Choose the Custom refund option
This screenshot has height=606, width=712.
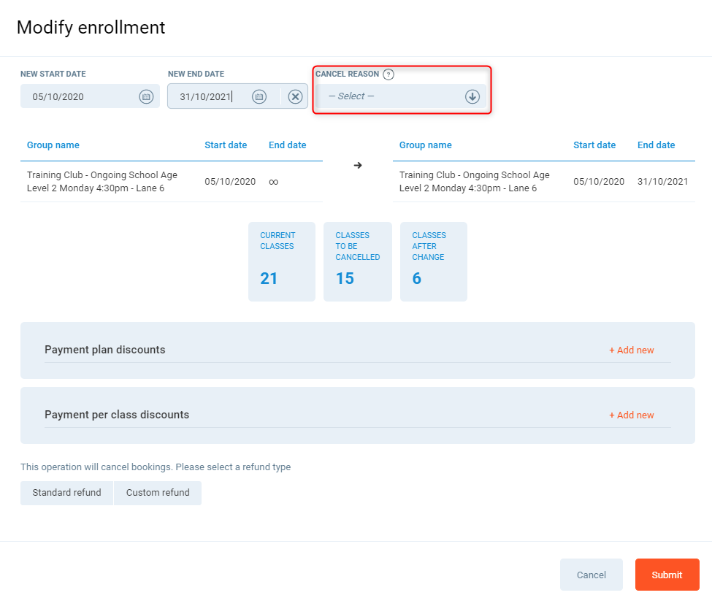tap(158, 493)
